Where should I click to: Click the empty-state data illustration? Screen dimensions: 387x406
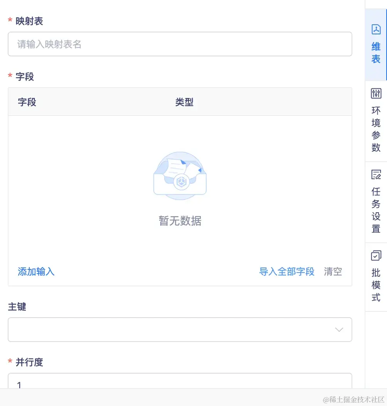click(180, 176)
